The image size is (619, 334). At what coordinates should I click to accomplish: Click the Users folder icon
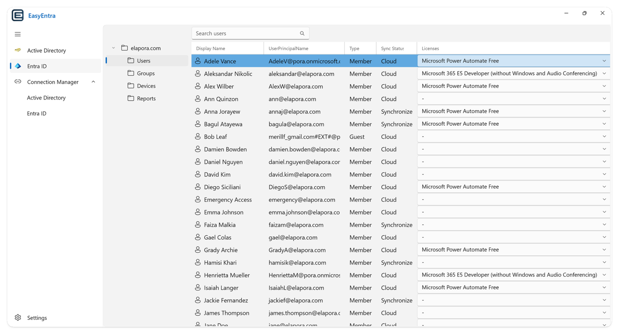click(131, 60)
